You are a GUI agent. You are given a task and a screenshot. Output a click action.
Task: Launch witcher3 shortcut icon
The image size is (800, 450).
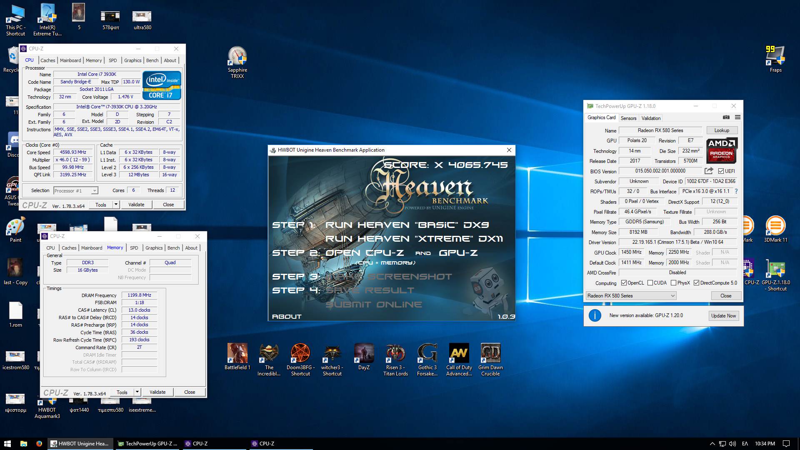(332, 360)
